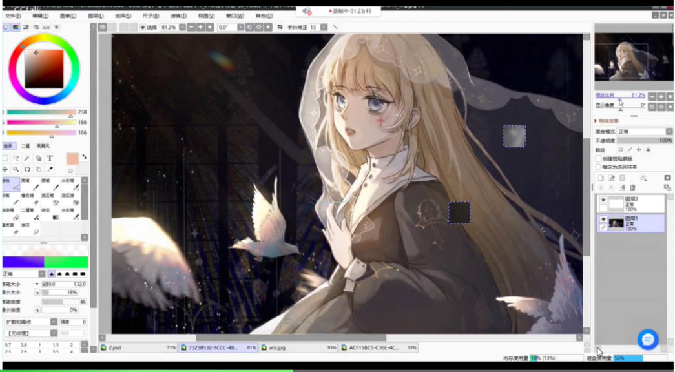The height and width of the screenshot is (372, 675).
Task: Hide layer 图层1 with eye icon
Action: [x=603, y=220]
